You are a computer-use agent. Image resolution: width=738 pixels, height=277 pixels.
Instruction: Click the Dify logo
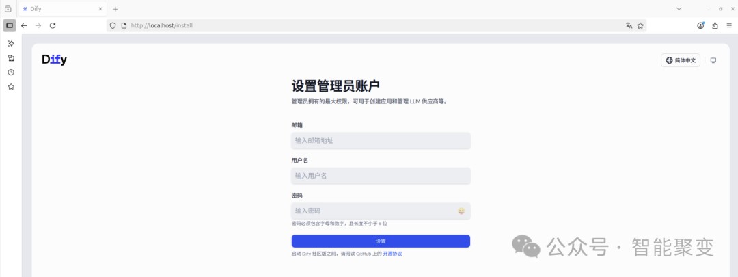pos(54,60)
